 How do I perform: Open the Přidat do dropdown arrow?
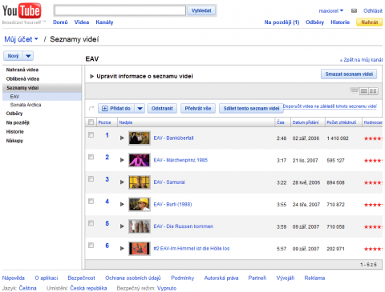pyautogui.click(x=140, y=108)
